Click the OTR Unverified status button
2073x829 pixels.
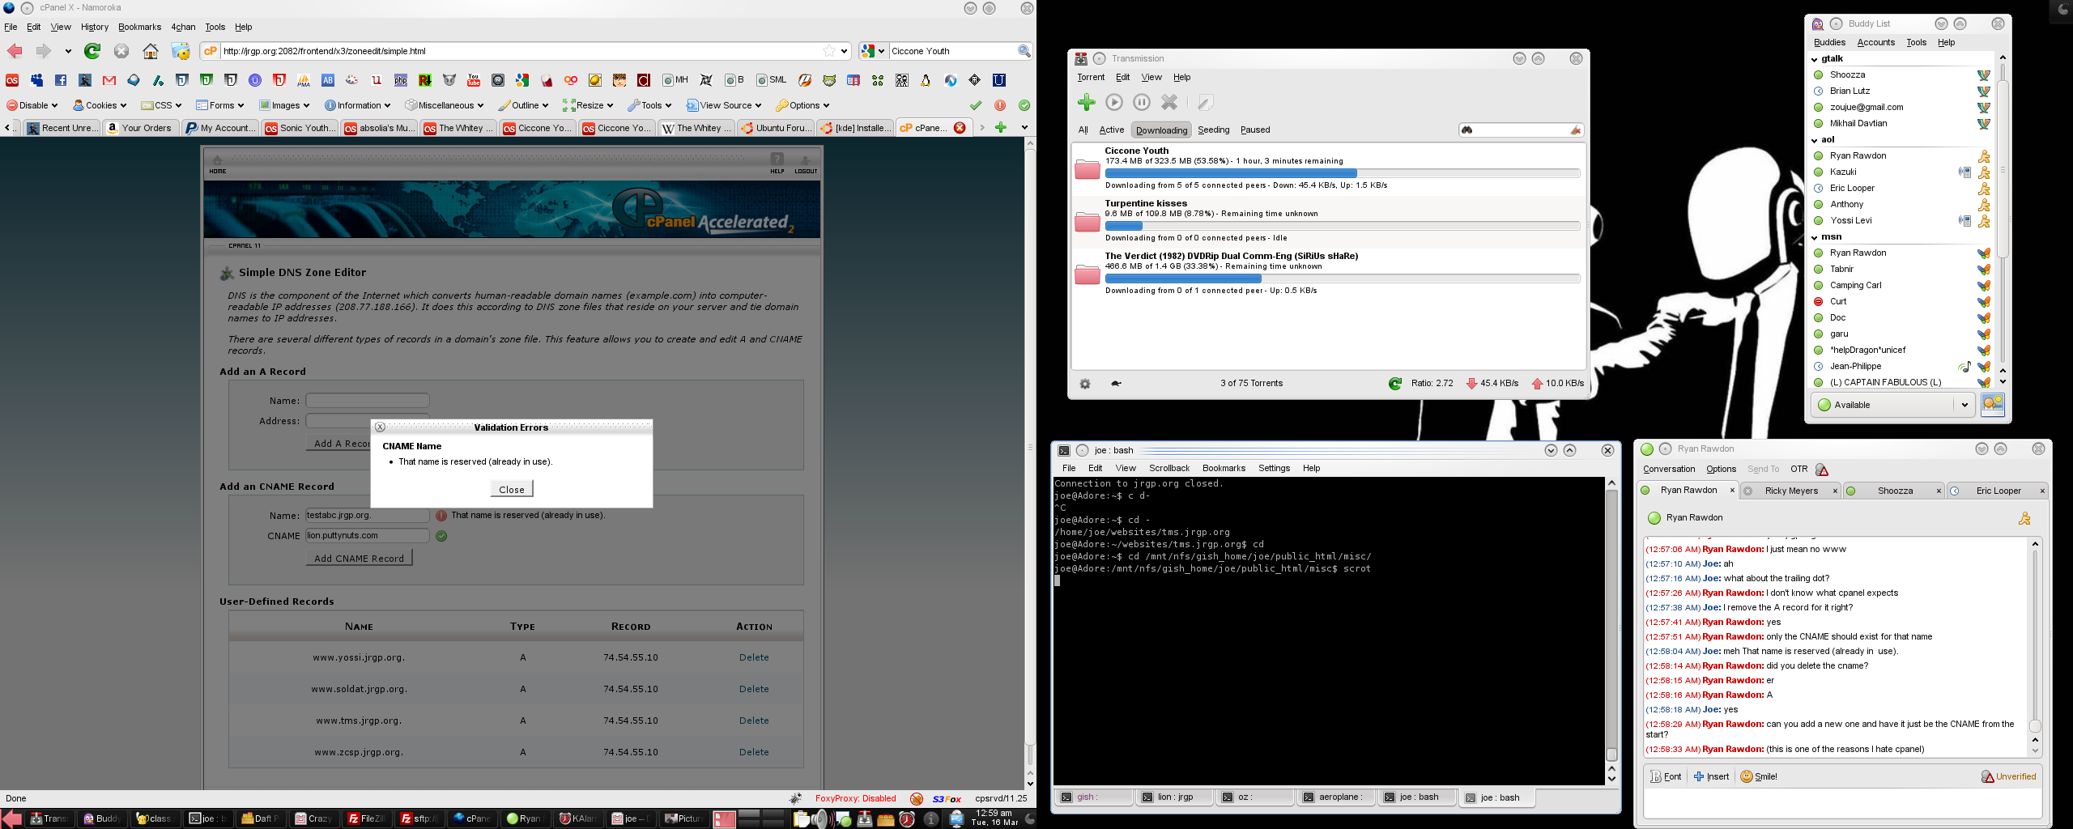point(2008,776)
